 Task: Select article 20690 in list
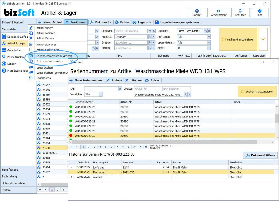(52, 148)
